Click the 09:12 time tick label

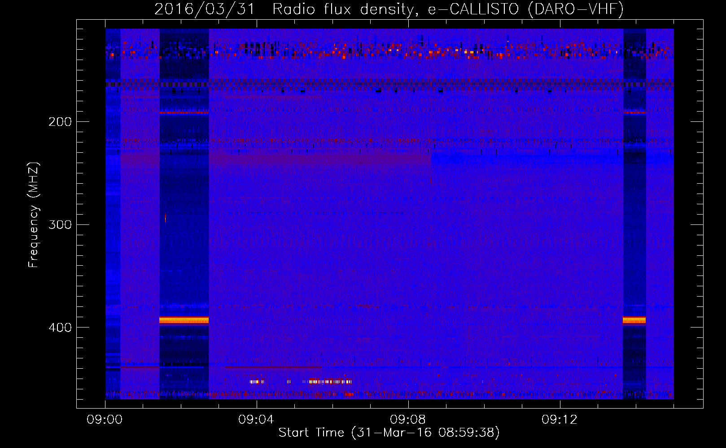click(560, 420)
